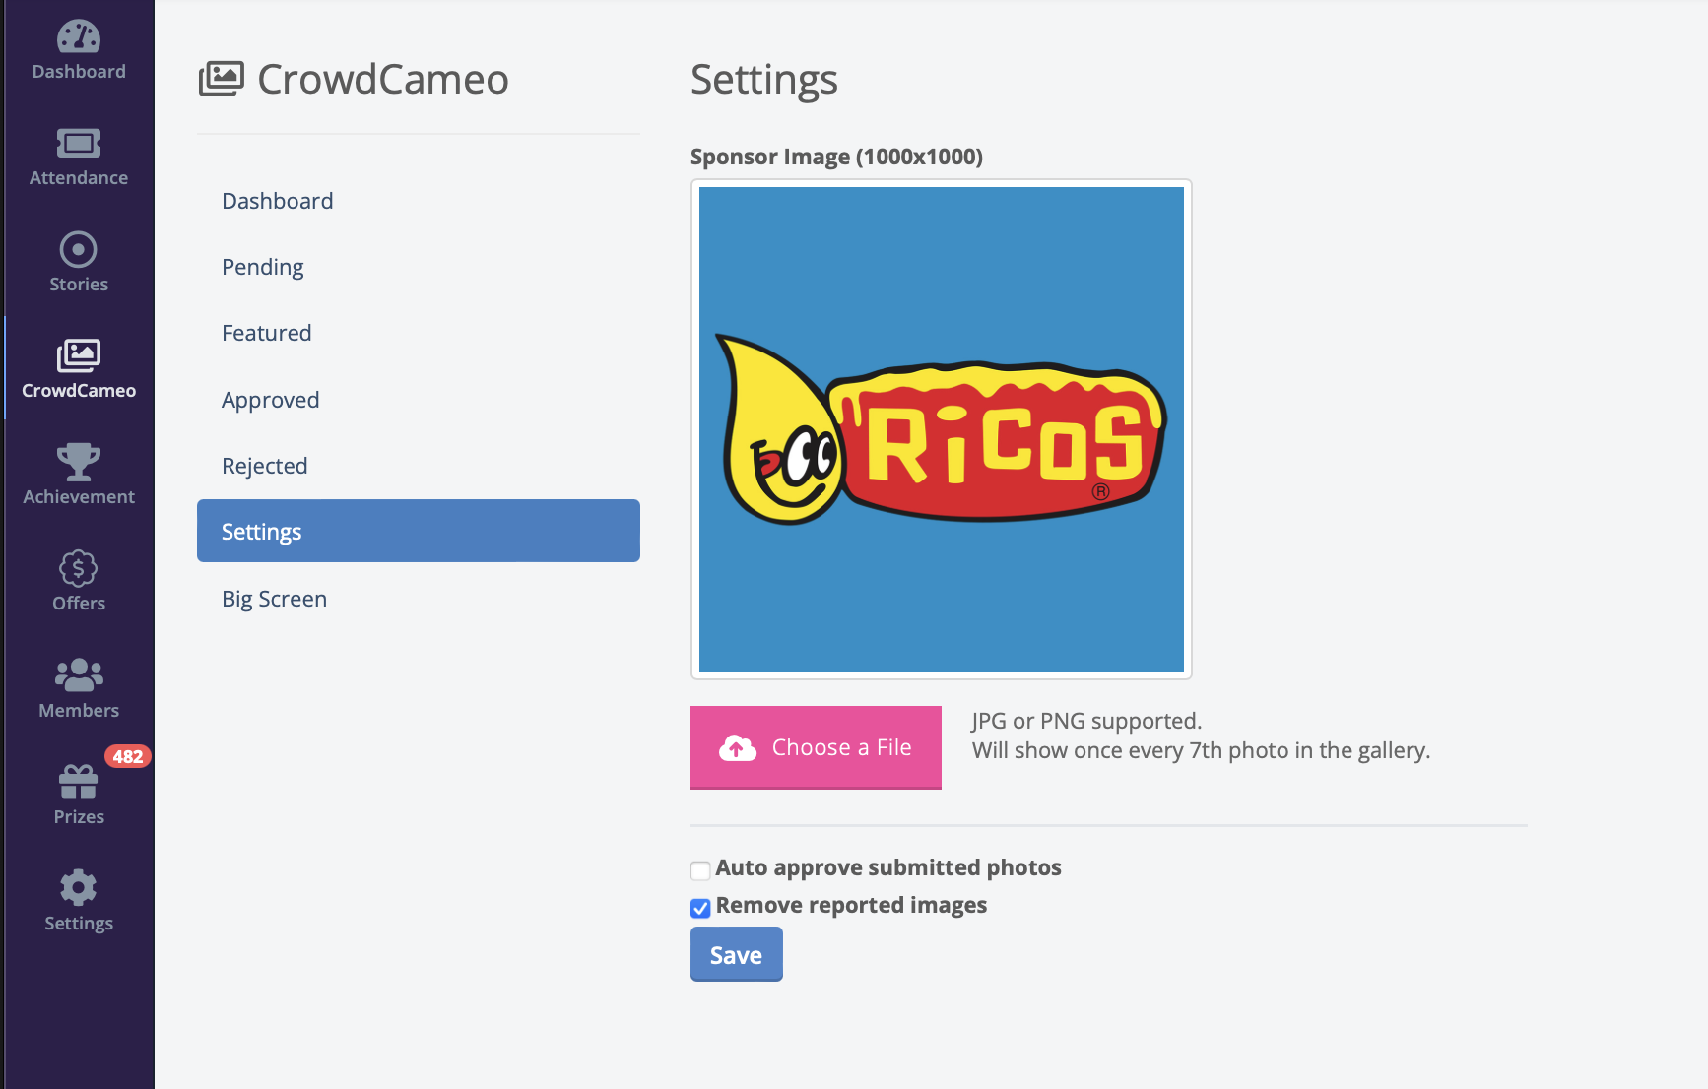Screen dimensions: 1708x1089
Task: Open the Members group icon
Action: [79, 675]
